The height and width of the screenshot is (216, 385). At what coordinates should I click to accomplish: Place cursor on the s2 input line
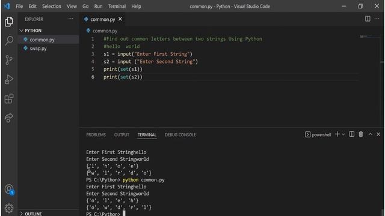(x=150, y=62)
